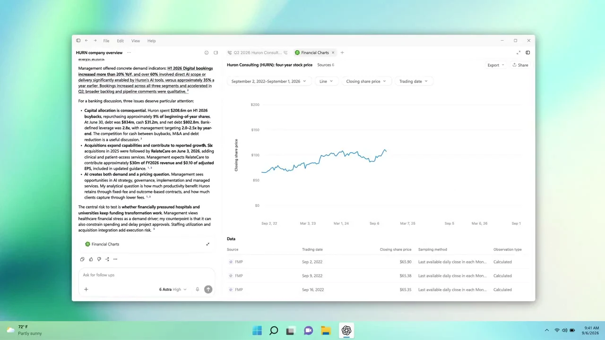This screenshot has width=605, height=340.
Task: Expand the chart panel to full screen
Action: click(x=519, y=52)
